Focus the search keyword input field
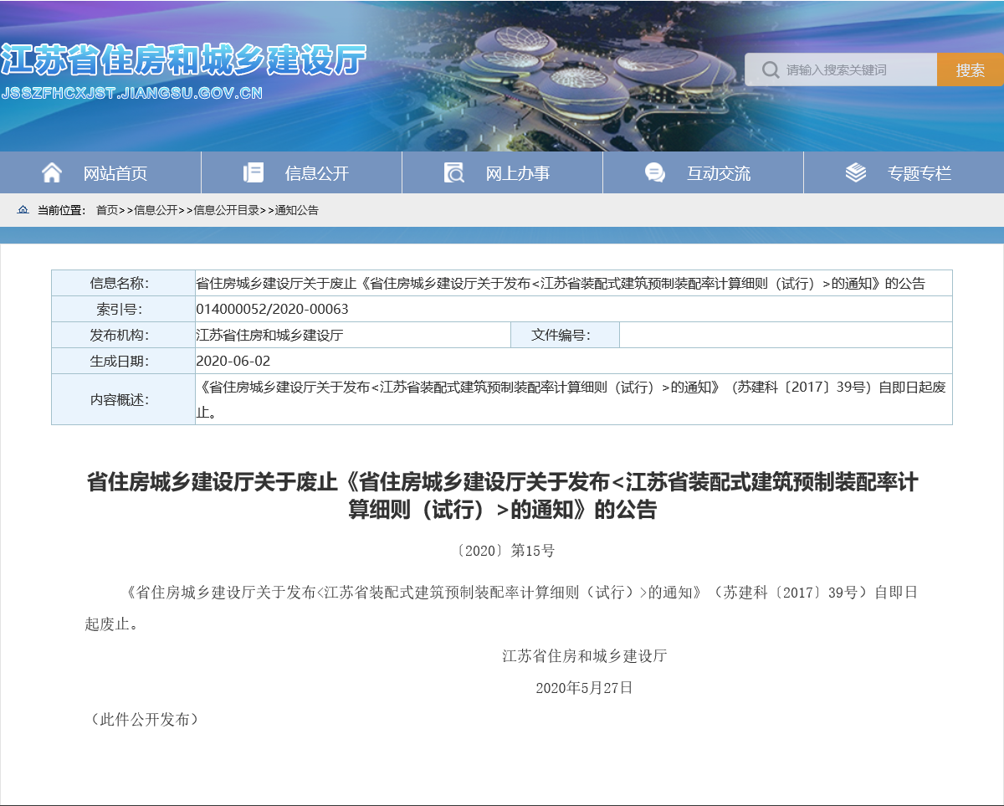The width and height of the screenshot is (1004, 806). [x=858, y=69]
